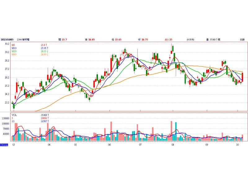
Task: Click the M10 moving average legend label
Action: pyautogui.click(x=14, y=48)
